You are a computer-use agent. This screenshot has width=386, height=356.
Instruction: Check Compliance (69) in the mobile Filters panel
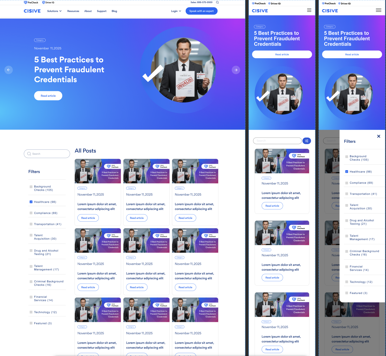coord(347,183)
